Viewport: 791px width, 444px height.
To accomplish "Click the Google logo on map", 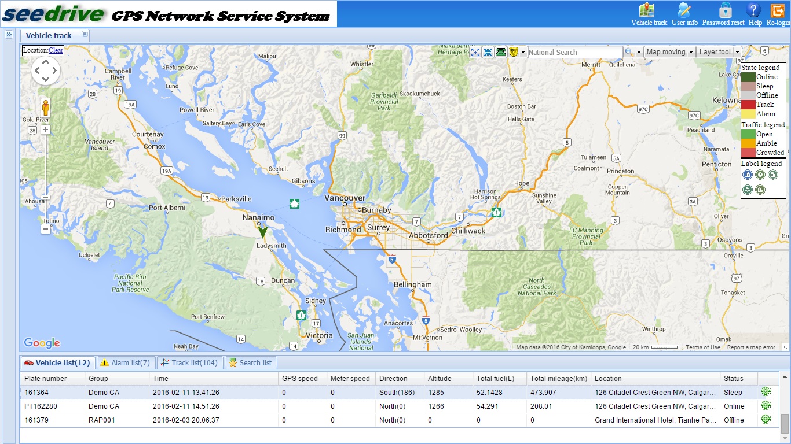I will (42, 343).
